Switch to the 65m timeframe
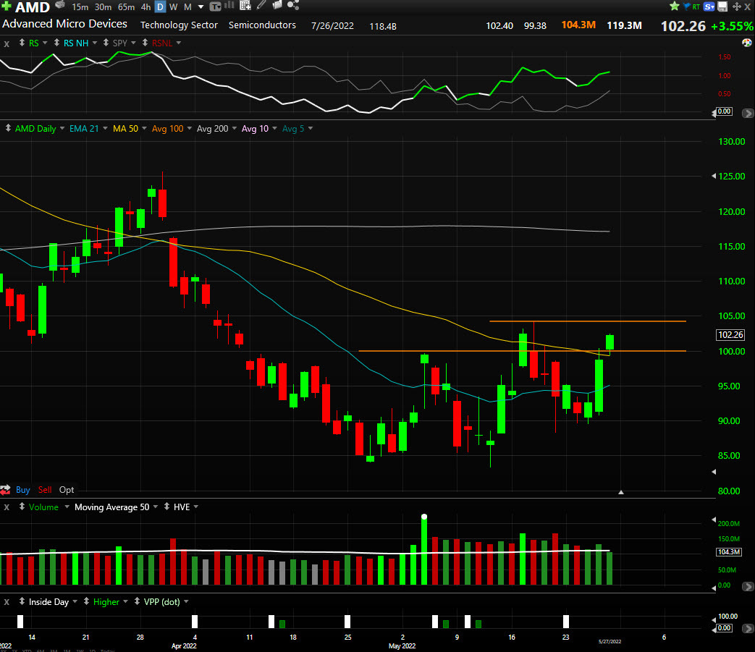The image size is (755, 652). click(126, 7)
